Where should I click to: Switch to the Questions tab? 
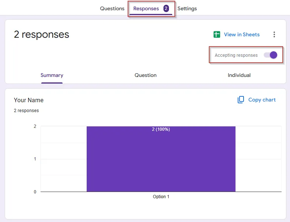coord(112,8)
